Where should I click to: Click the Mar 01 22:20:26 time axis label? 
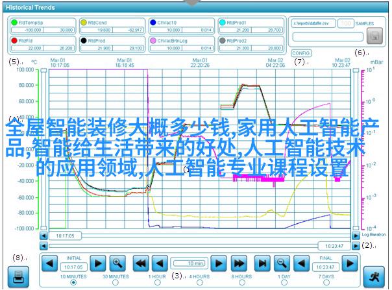pos(200,63)
